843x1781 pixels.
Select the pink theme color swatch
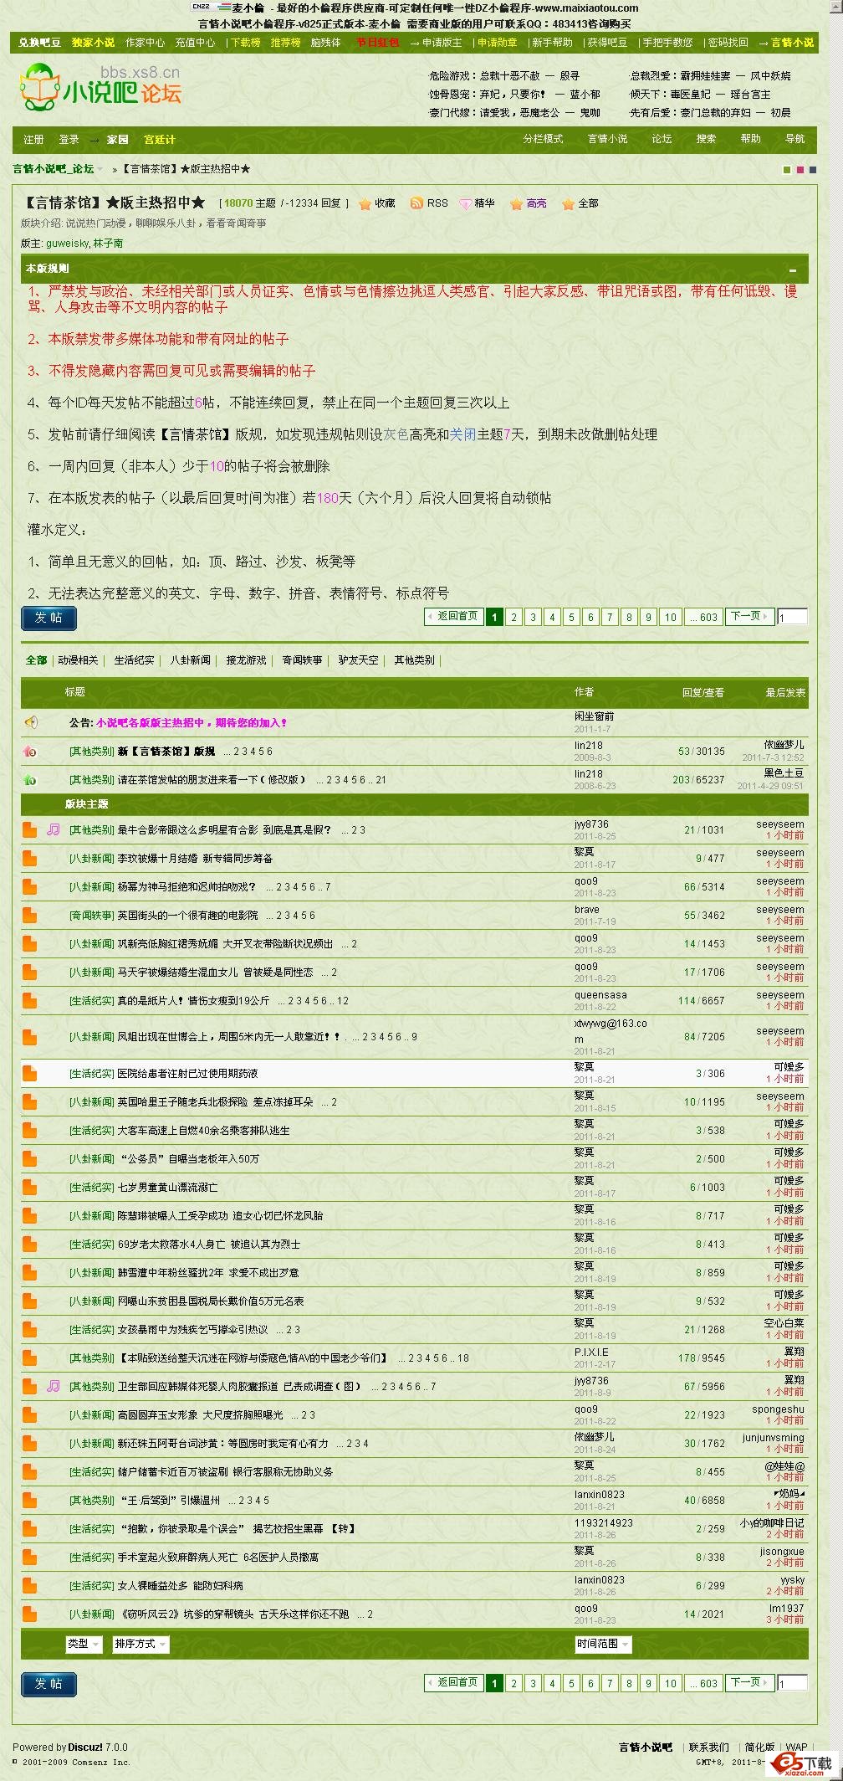(800, 170)
